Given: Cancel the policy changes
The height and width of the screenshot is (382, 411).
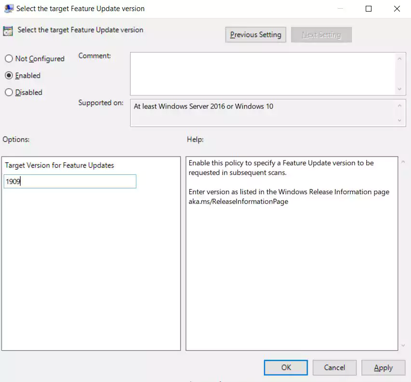Looking at the screenshot, I should coord(334,368).
